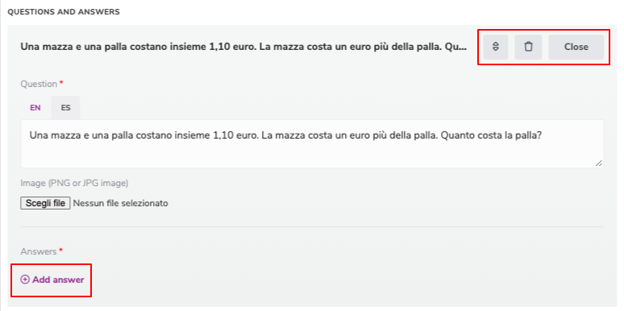Click the truncated bold question title header
This screenshot has height=311, width=624.
coord(243,47)
